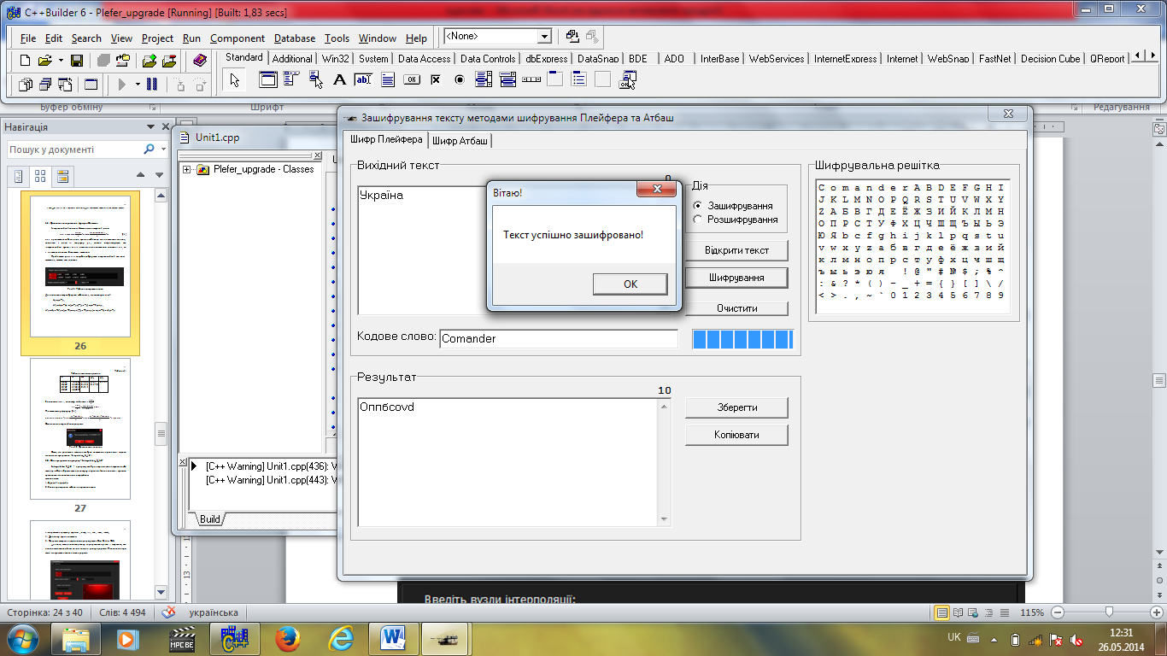Select the ActionList component icon
This screenshot has height=656, width=1167.
[x=627, y=79]
